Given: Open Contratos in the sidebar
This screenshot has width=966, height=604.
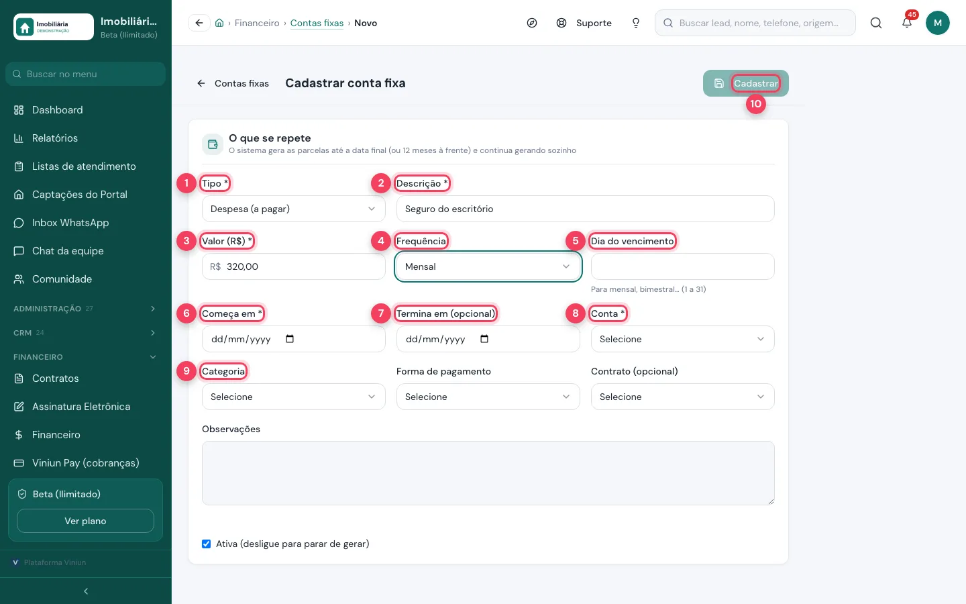Looking at the screenshot, I should (x=86, y=379).
